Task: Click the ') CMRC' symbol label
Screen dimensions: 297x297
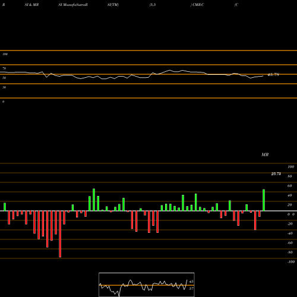Action: click(x=197, y=5)
